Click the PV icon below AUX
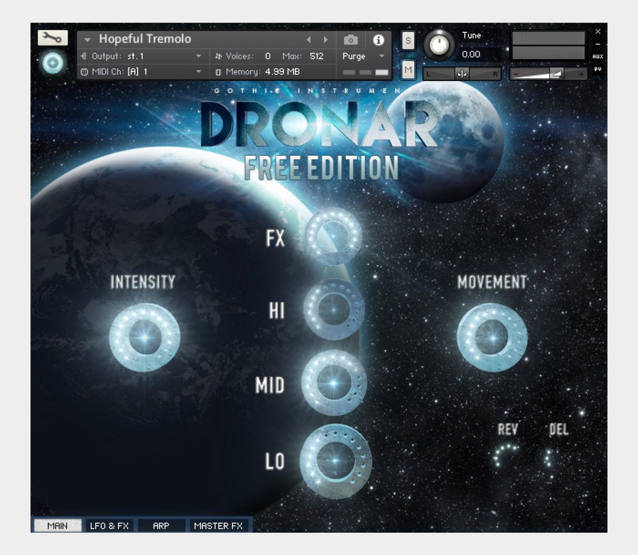 [x=598, y=68]
